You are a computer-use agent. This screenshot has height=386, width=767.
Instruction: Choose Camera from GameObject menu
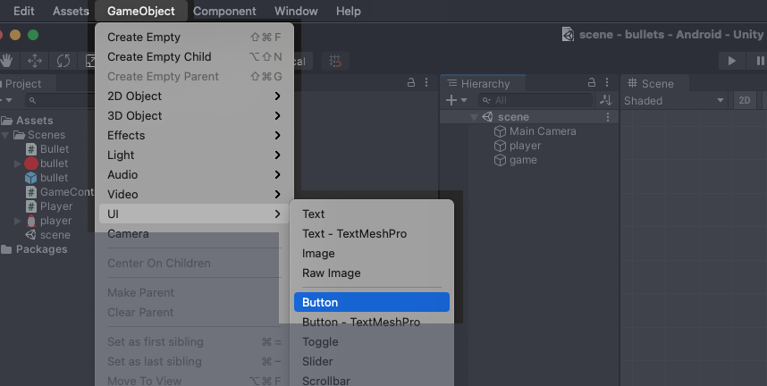click(196, 234)
